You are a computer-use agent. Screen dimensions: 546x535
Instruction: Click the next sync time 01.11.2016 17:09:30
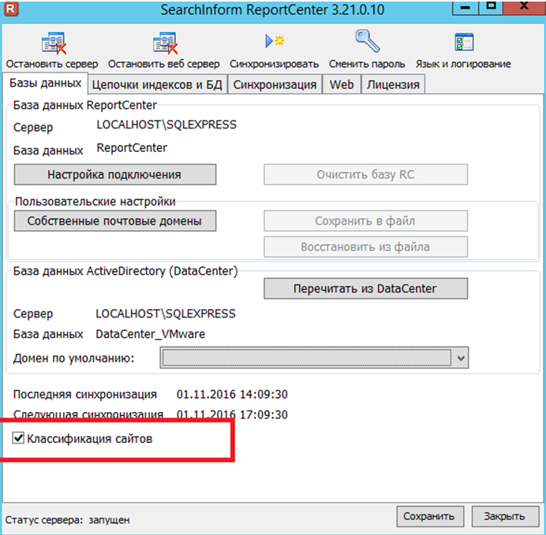(x=232, y=414)
